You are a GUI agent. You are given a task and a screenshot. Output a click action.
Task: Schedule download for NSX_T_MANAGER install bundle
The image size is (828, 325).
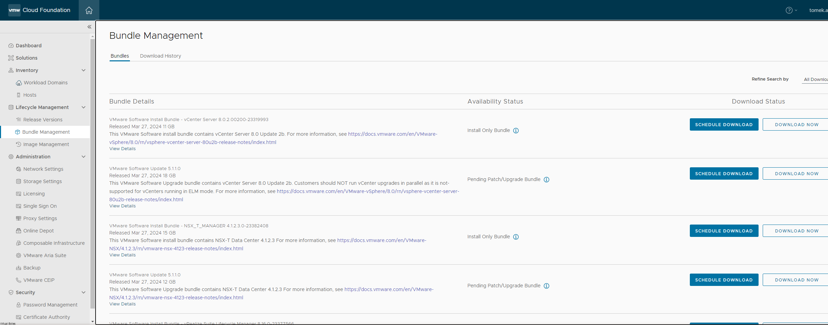pyautogui.click(x=724, y=231)
